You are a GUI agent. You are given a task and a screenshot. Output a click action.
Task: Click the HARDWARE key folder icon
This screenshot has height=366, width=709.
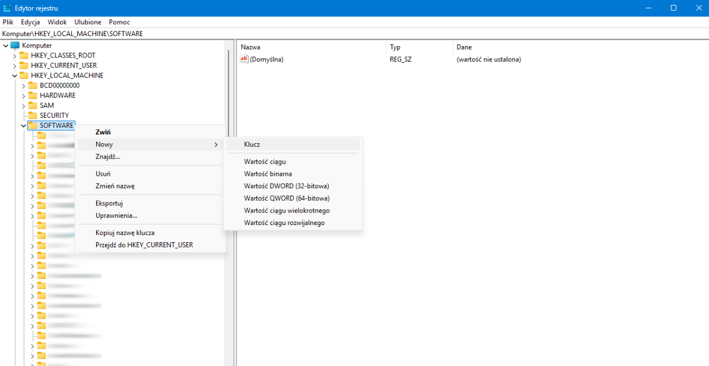(x=33, y=95)
